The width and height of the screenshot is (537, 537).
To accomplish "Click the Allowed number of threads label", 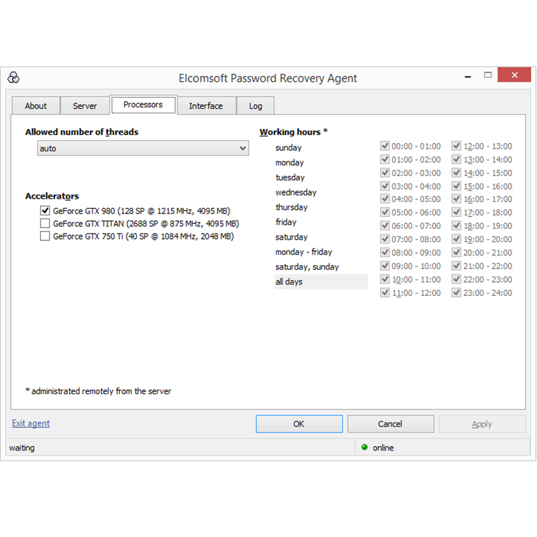I will point(82,132).
